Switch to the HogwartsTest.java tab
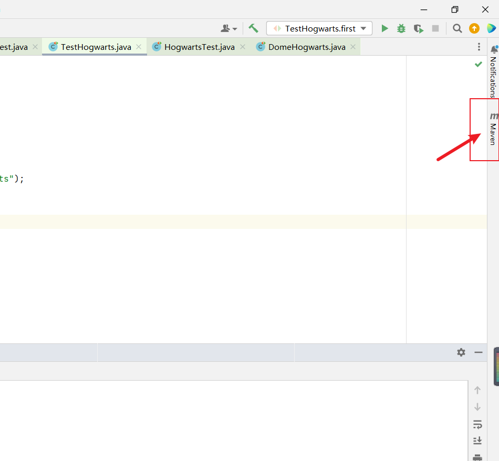The image size is (499, 461). (199, 47)
